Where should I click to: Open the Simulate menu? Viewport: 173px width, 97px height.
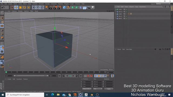(41, 4)
